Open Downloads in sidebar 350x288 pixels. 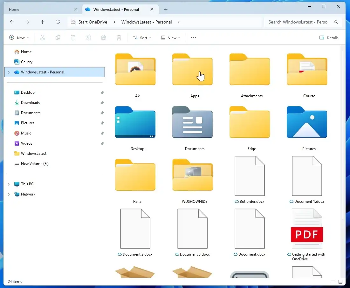[54, 103]
